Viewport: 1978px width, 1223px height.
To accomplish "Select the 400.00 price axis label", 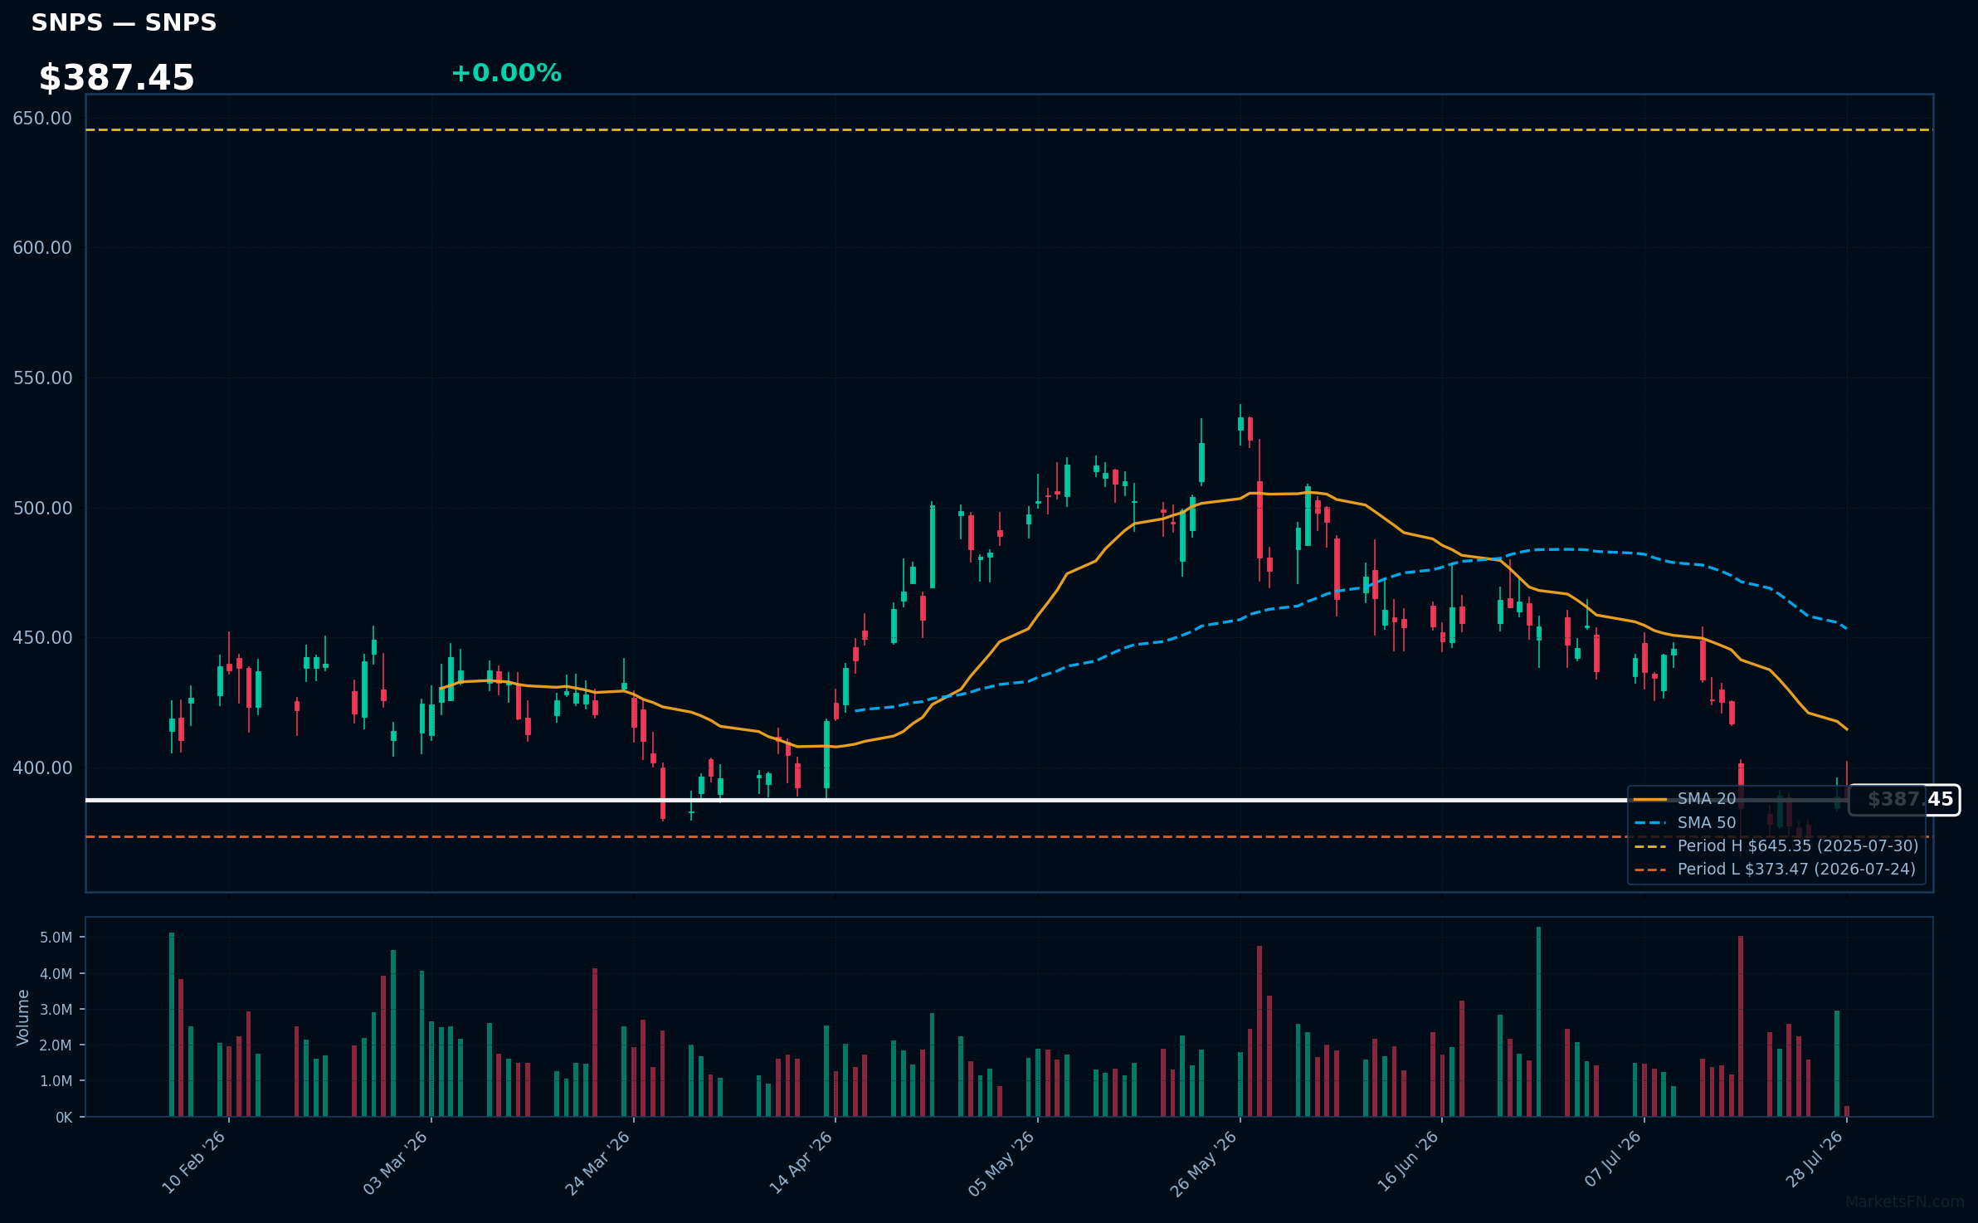I will (x=42, y=768).
